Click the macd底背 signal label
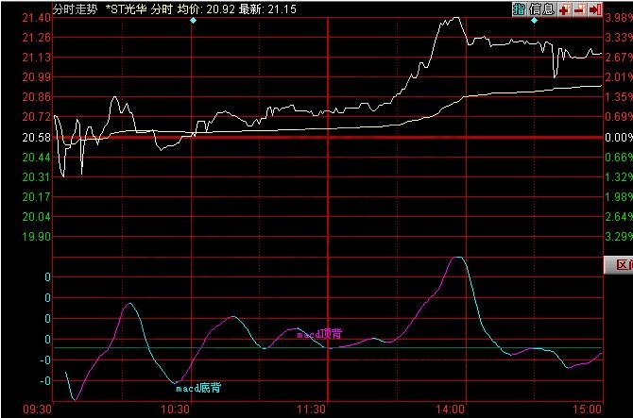This screenshot has height=418, width=633. pyautogui.click(x=203, y=388)
